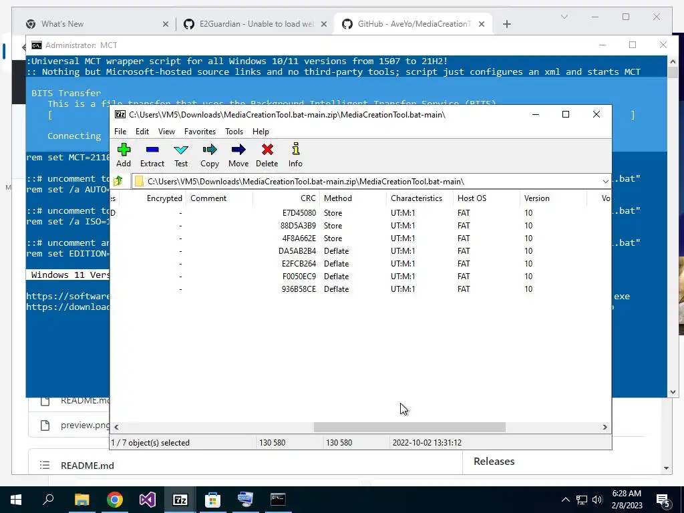684x513 pixels.
Task: Sort by the CRC column header
Action: point(286,198)
